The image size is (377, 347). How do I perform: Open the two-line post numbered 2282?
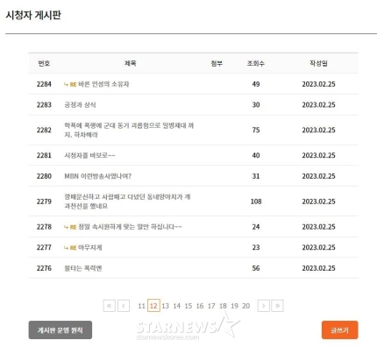point(129,130)
